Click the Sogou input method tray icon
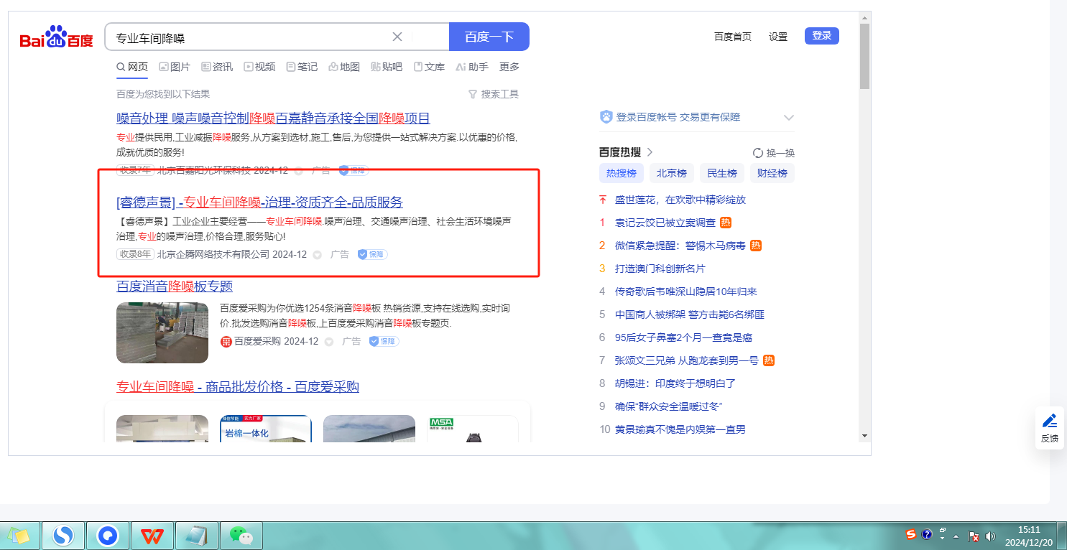The height and width of the screenshot is (550, 1067). coord(911,534)
